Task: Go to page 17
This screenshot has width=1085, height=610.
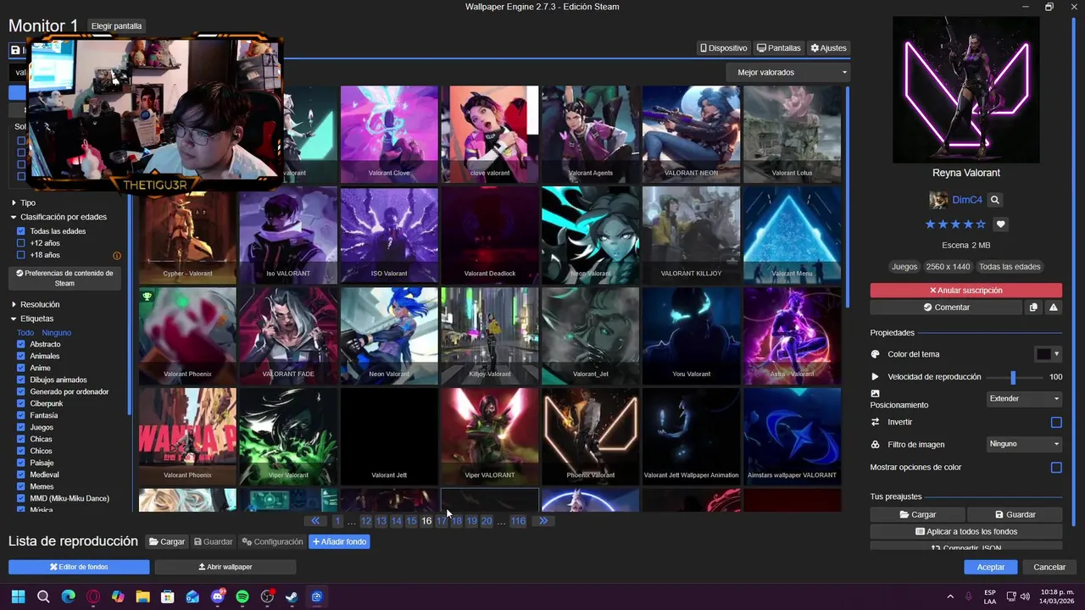Action: point(442,521)
